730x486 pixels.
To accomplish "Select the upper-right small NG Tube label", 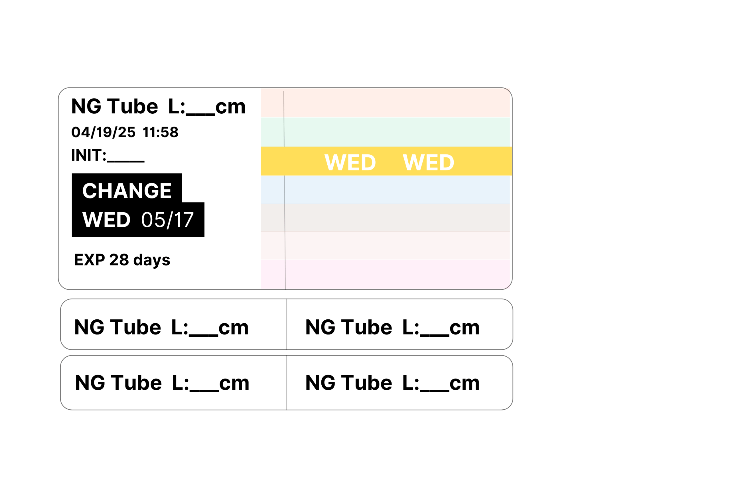I will (x=400, y=324).
